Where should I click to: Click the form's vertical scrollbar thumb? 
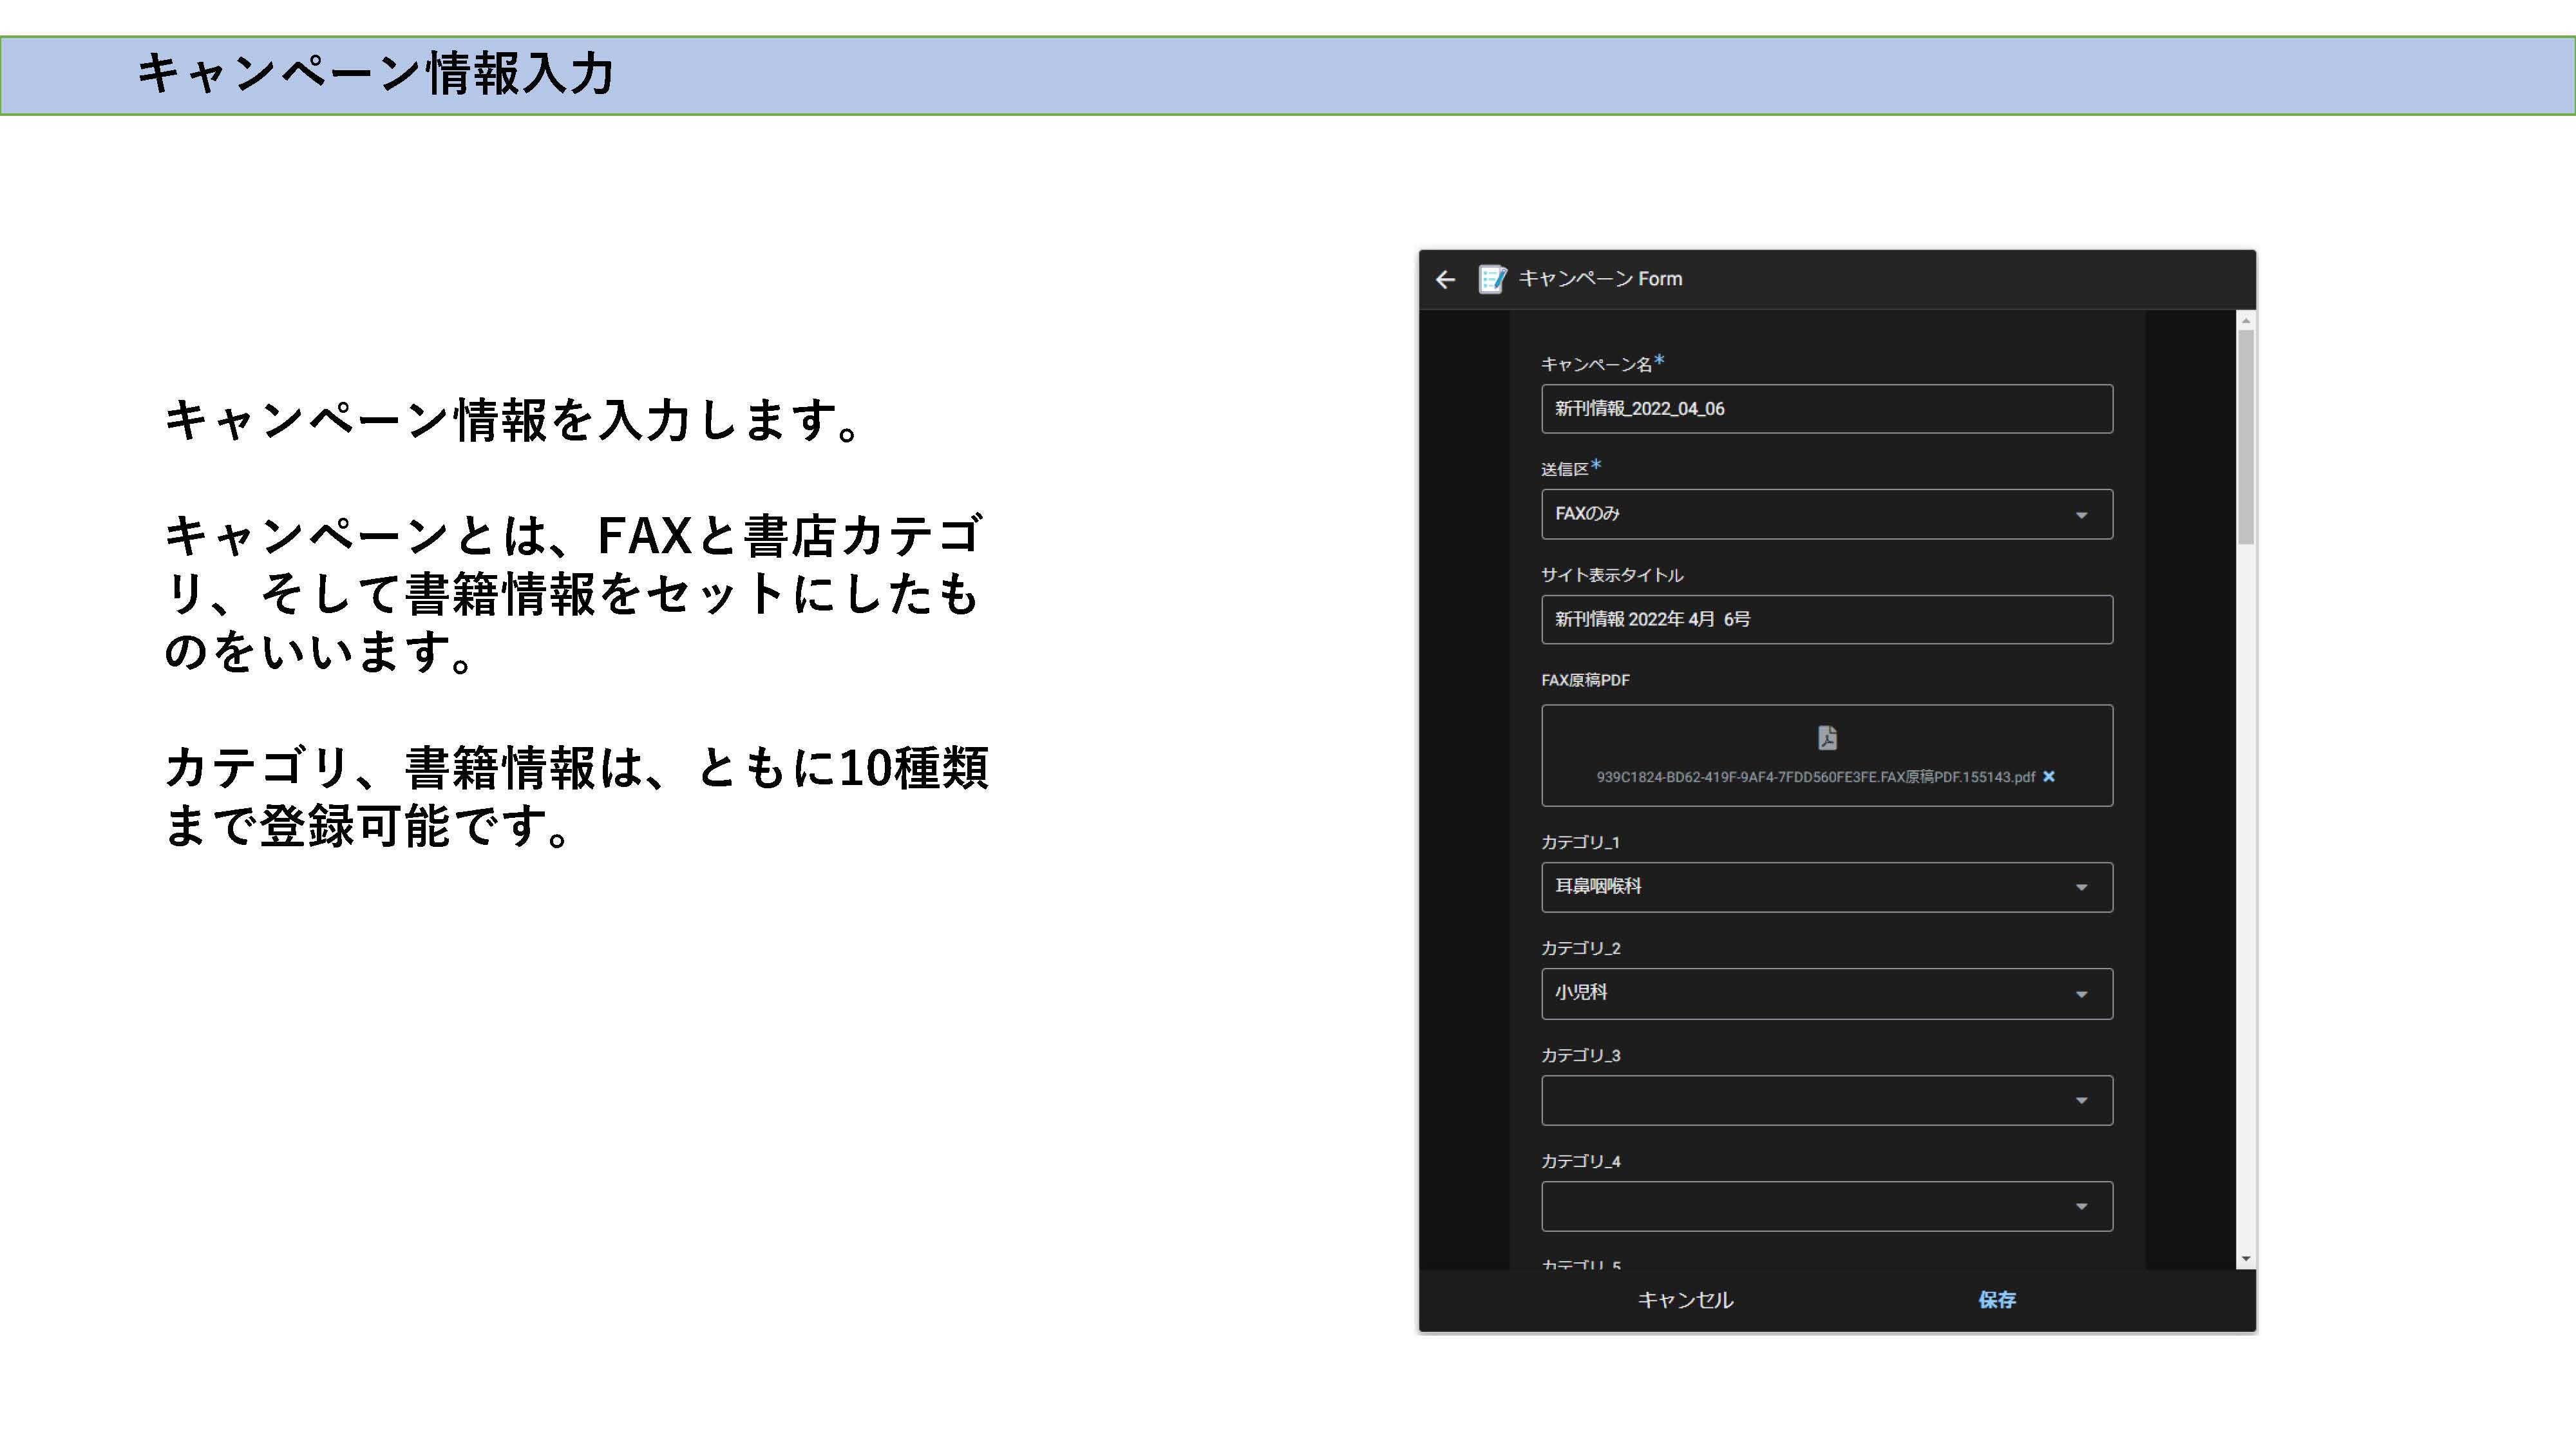2246,436
